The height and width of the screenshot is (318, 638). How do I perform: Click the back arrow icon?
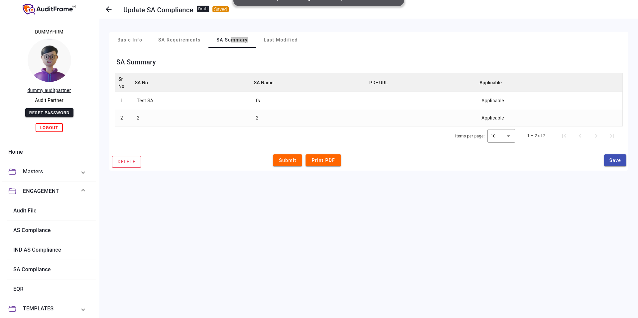109,10
